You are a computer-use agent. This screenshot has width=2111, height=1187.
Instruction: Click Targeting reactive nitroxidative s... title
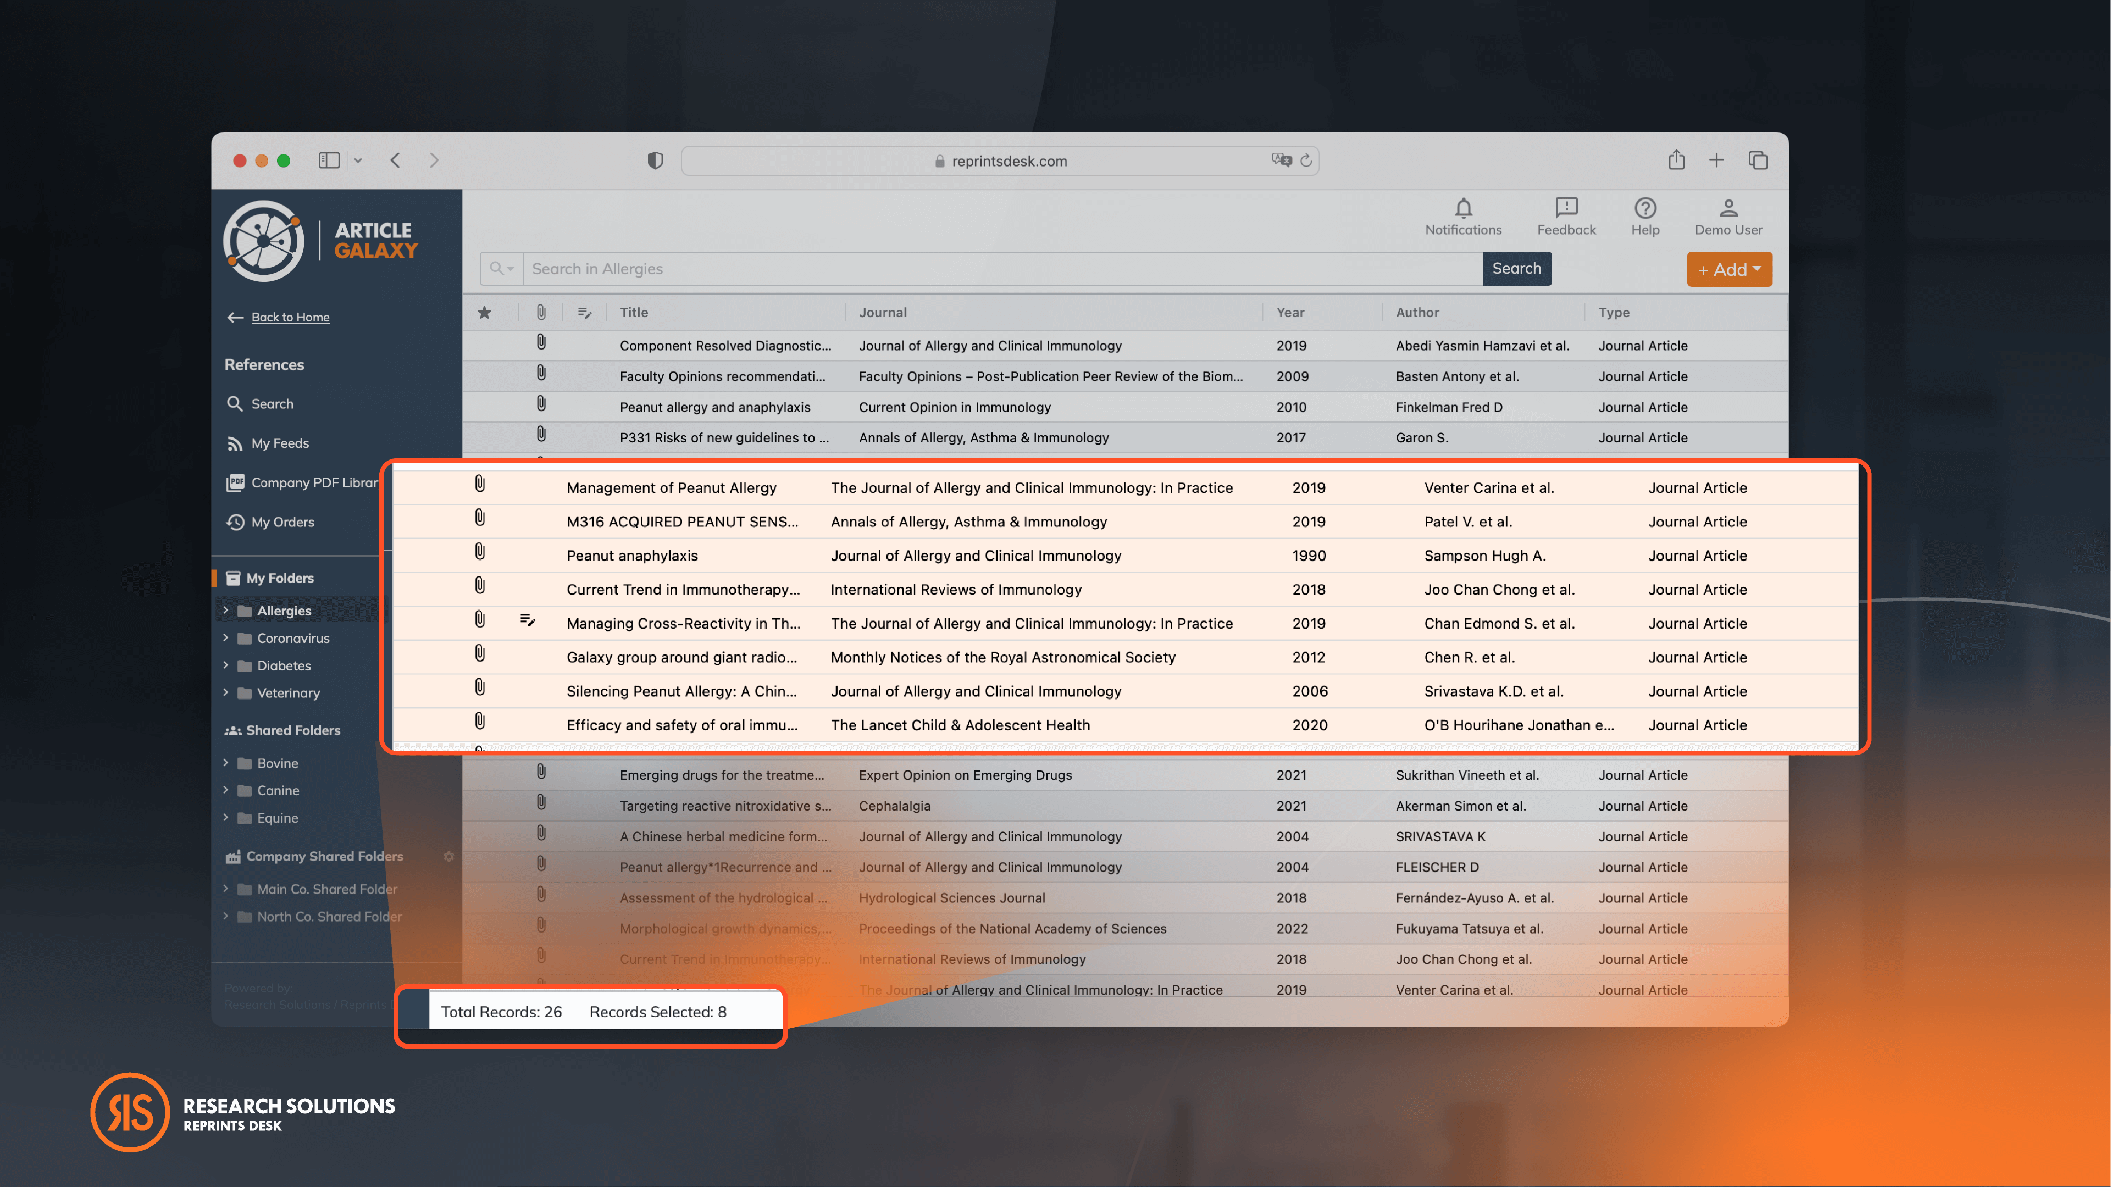[724, 805]
